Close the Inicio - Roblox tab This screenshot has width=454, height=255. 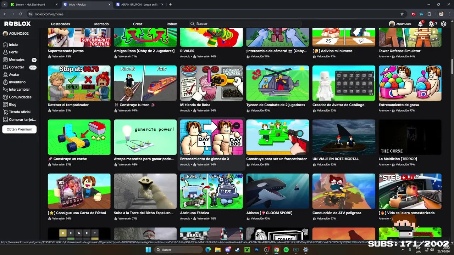pos(109,5)
